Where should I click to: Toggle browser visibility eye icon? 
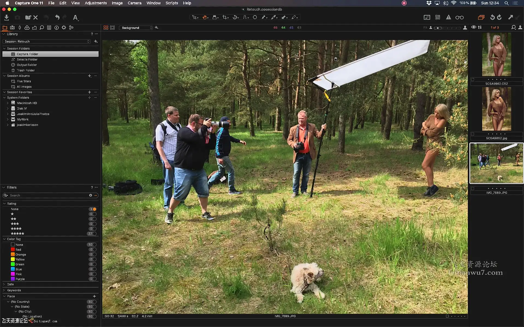[x=474, y=27]
